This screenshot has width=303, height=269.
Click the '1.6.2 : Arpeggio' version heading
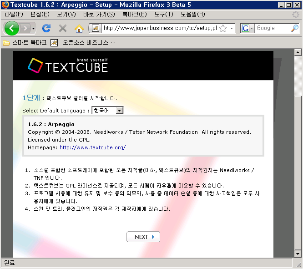(x=51, y=124)
